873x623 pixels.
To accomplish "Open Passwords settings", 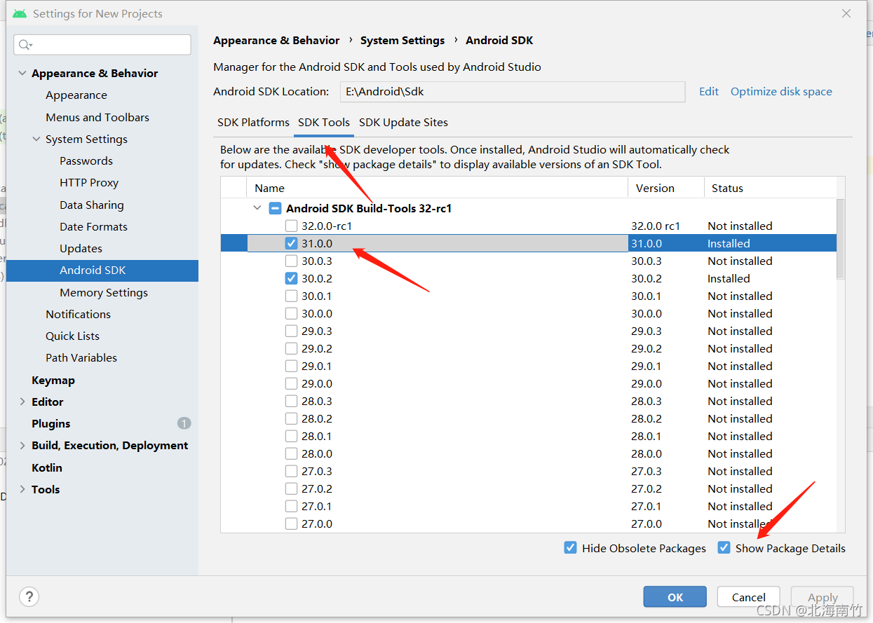I will (x=86, y=160).
